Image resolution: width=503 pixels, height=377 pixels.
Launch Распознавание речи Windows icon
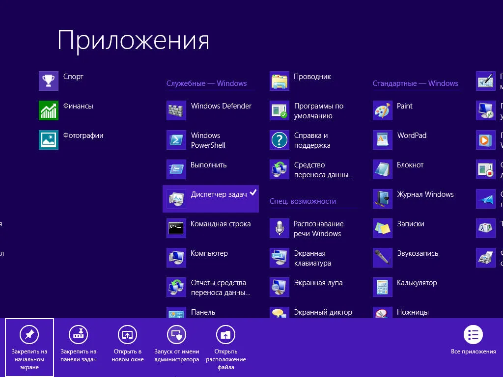click(279, 228)
